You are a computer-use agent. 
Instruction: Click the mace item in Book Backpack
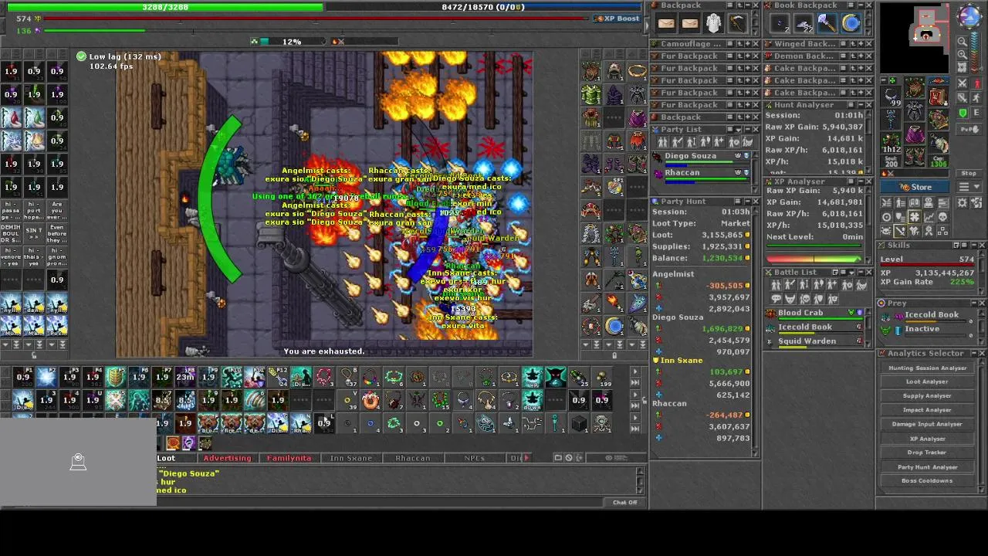click(x=827, y=24)
